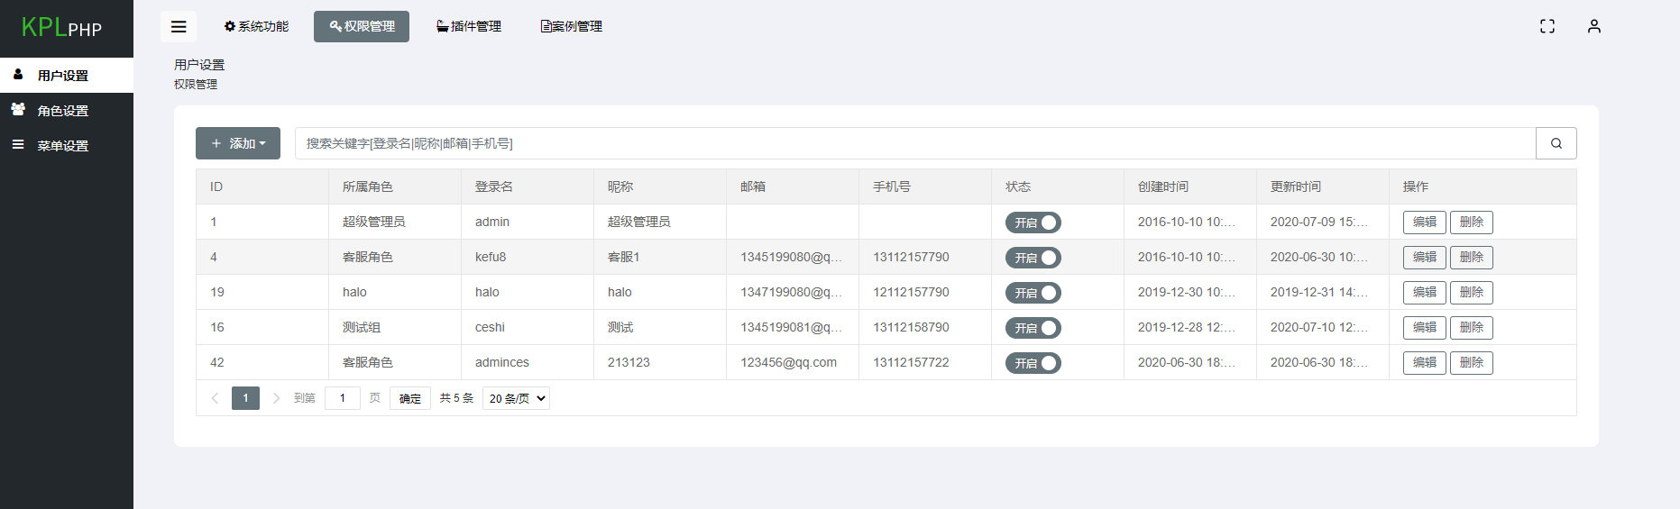The width and height of the screenshot is (1680, 509).
Task: Focus the keyword search input field
Action: (915, 143)
